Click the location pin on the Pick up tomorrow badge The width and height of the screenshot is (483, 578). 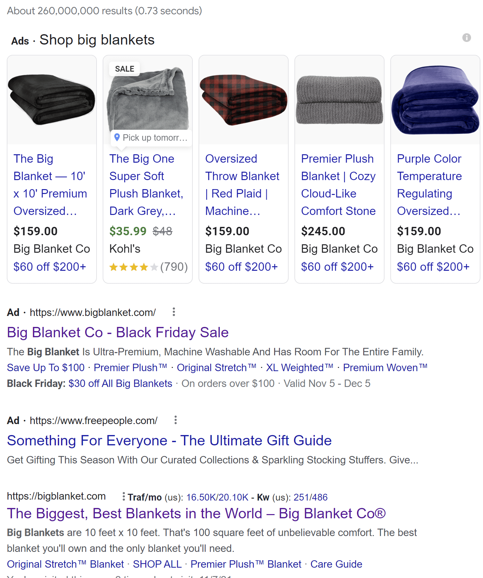click(x=117, y=137)
